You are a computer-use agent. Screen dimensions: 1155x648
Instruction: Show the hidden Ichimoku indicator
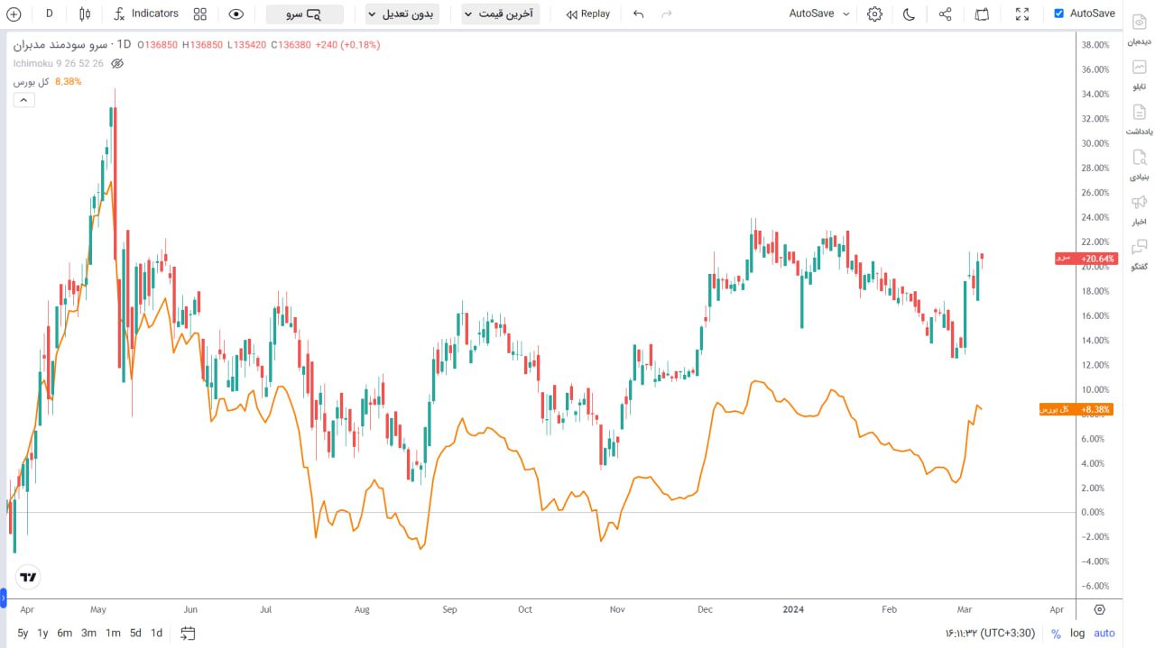[x=117, y=64]
